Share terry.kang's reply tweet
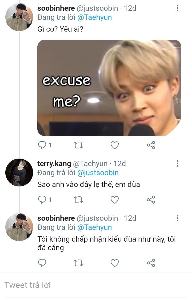Viewport: 192px width, 300px height. coord(151,200)
